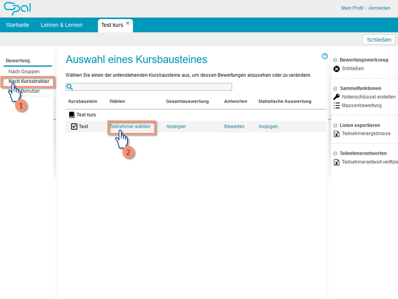
Task: Collapse the Listen exportieren section
Action: point(335,125)
